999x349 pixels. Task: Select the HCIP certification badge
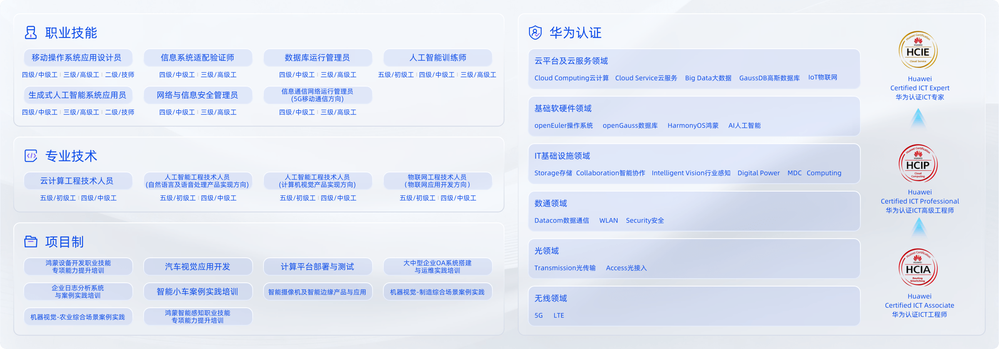click(x=918, y=164)
